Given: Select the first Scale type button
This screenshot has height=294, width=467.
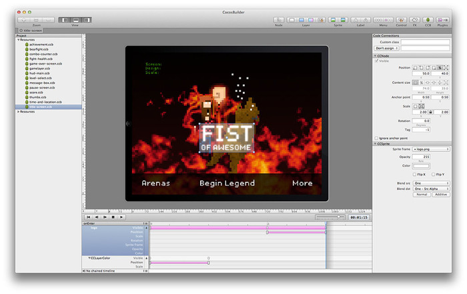Looking at the screenshot, I should [415, 106].
